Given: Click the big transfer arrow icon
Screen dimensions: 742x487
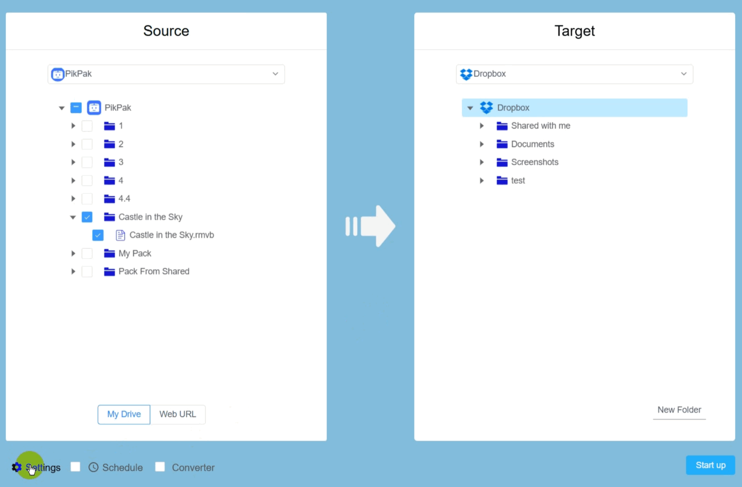Looking at the screenshot, I should [x=370, y=226].
